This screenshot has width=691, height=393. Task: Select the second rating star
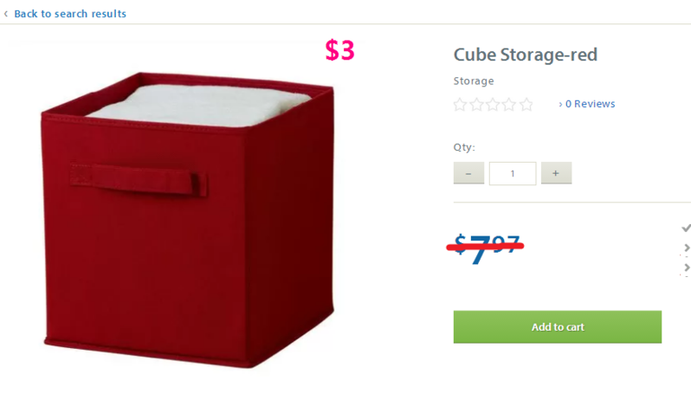pyautogui.click(x=477, y=105)
